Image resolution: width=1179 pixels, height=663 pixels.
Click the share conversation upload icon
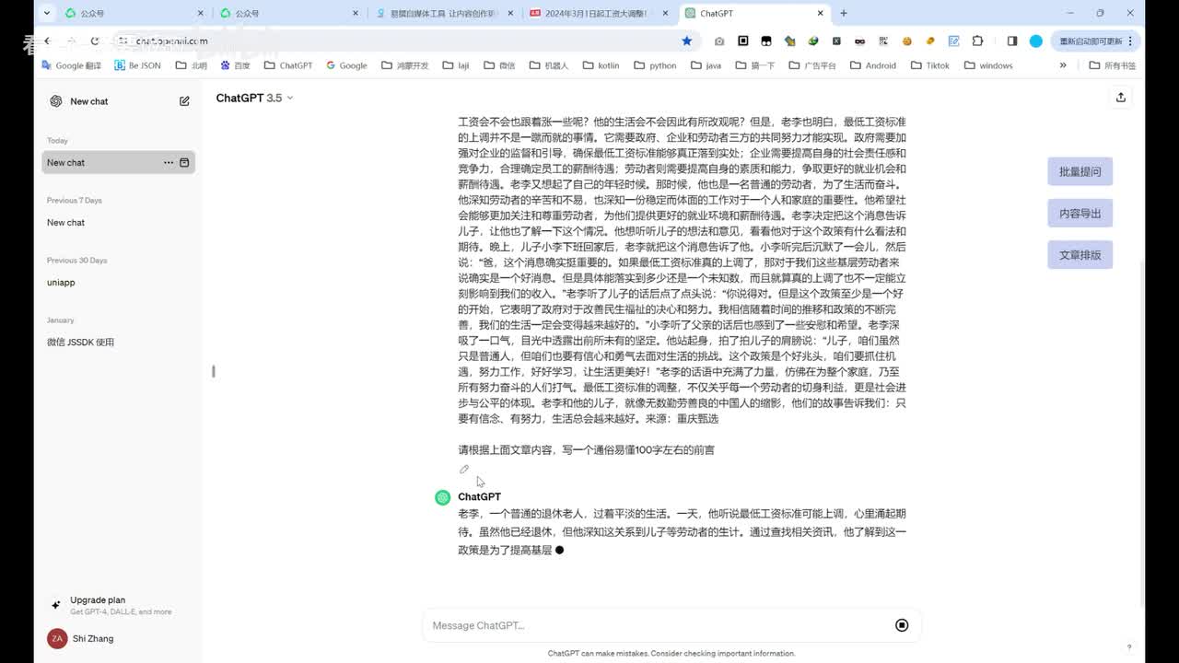click(x=1120, y=98)
